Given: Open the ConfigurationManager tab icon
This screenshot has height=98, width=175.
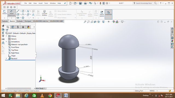Looking at the screenshot, I should [18, 27].
